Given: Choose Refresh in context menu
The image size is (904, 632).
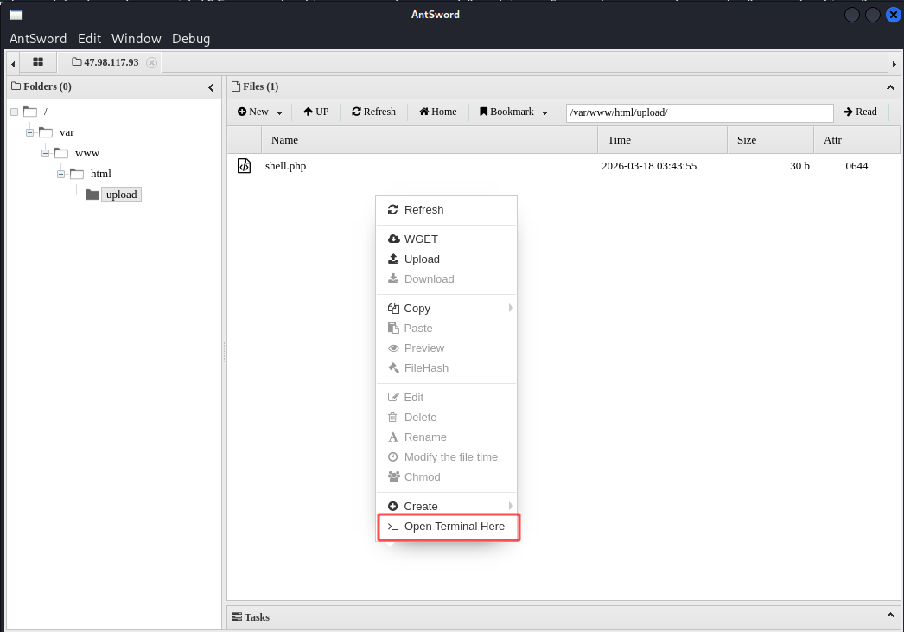Looking at the screenshot, I should (446, 210).
